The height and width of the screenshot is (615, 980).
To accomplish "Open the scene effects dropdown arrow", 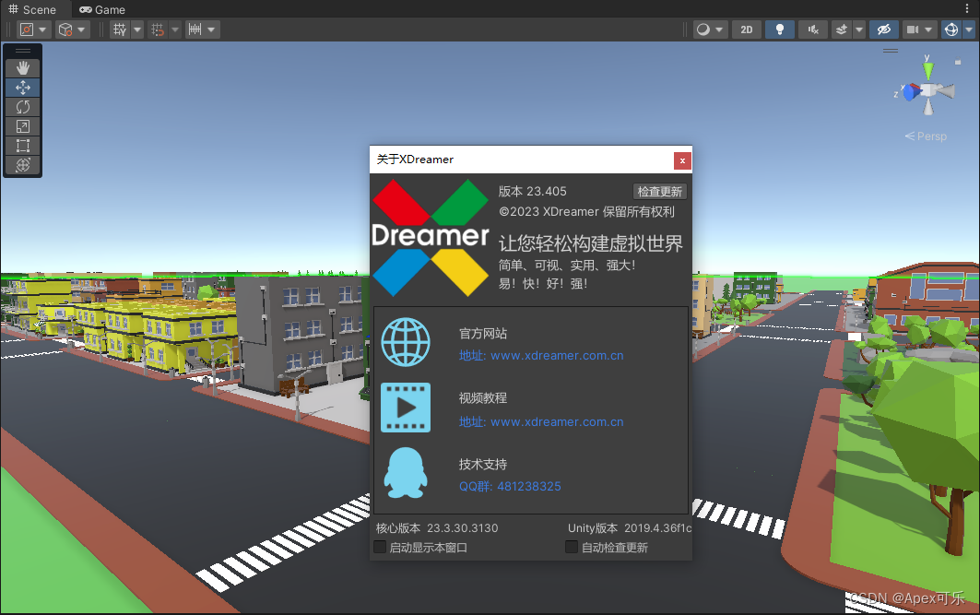I will click(859, 30).
